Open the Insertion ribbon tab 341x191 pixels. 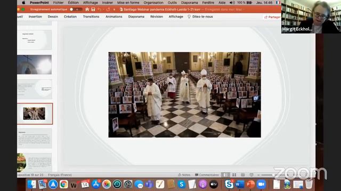35,16
